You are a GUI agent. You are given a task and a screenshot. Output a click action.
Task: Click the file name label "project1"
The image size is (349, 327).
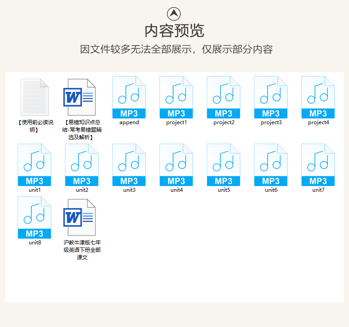176,123
